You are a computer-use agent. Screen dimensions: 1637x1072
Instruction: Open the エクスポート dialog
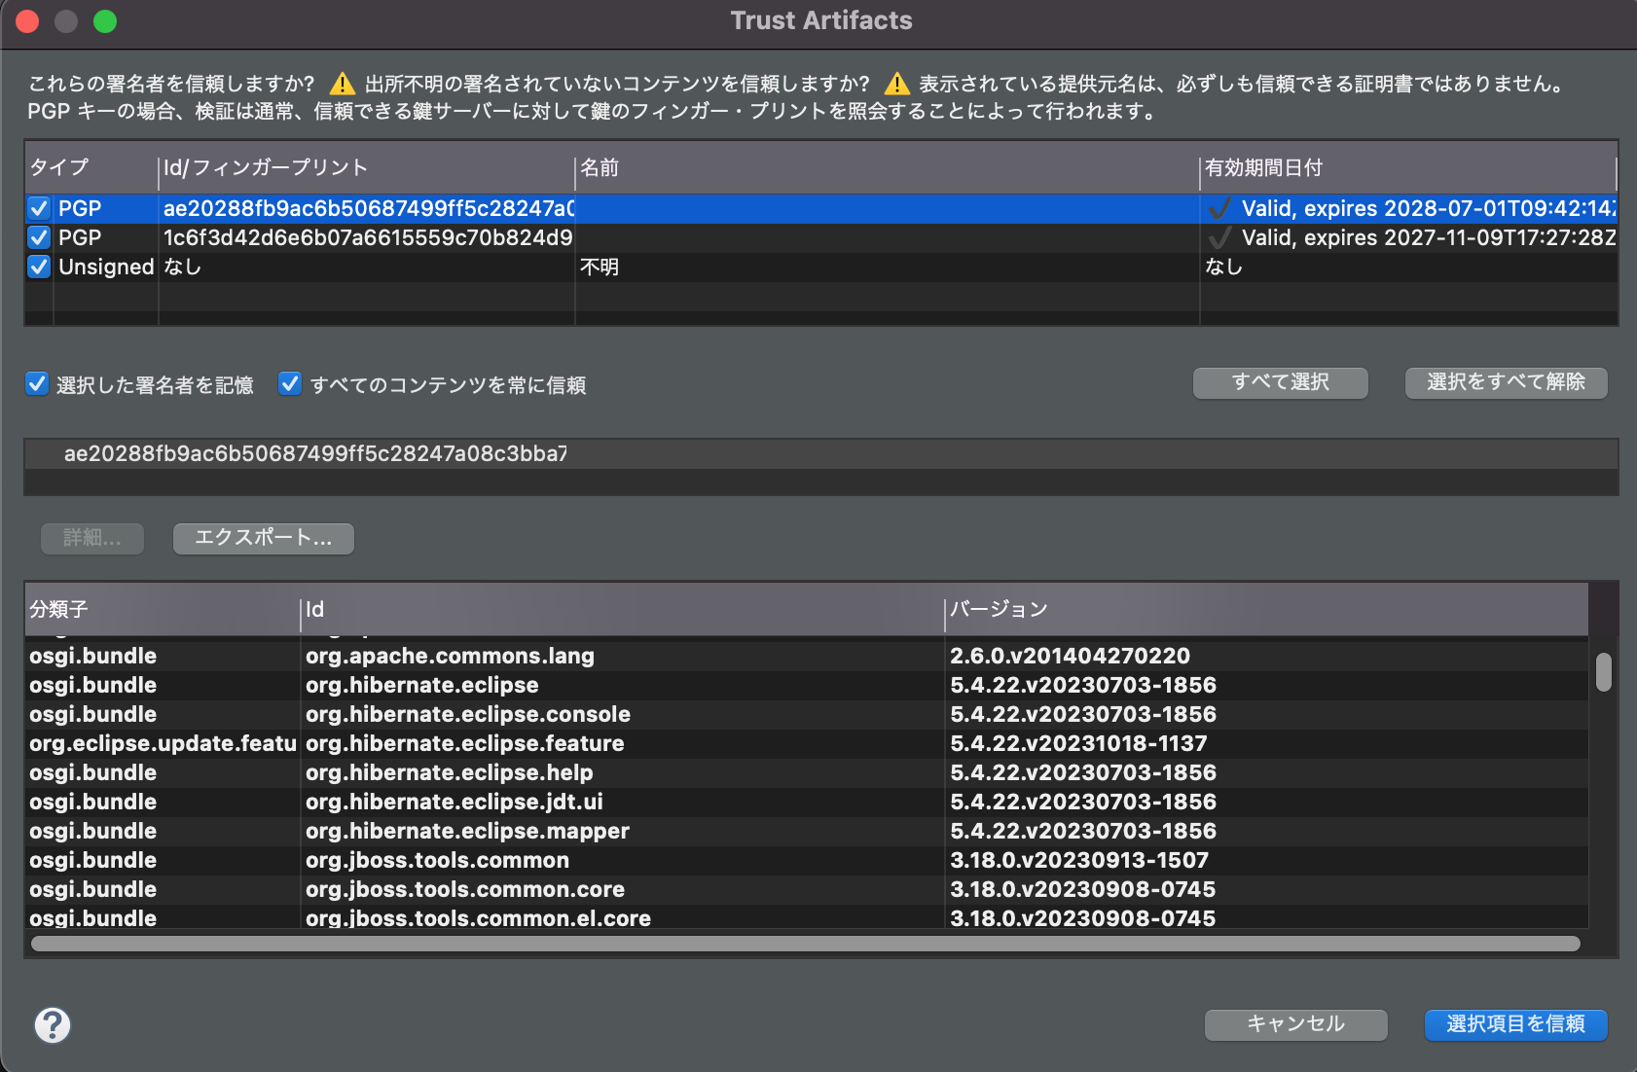point(263,538)
